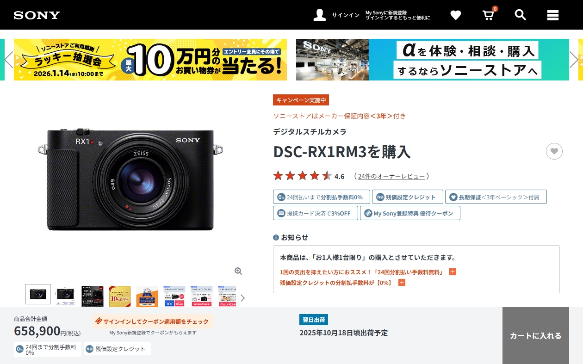The height and width of the screenshot is (364, 583).
Task: Open the hamburger menu
Action: [553, 15]
